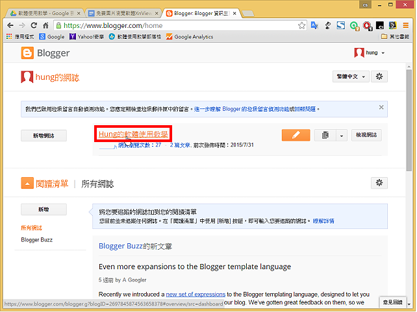Follow the new set of expressions link
This screenshot has width=417, height=312.
point(196,294)
